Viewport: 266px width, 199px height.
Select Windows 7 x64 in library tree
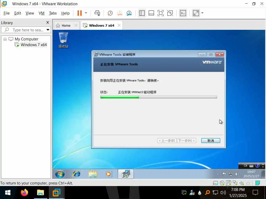tap(34, 45)
